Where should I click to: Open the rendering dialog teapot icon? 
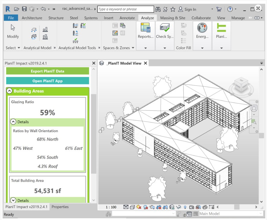[152, 207]
